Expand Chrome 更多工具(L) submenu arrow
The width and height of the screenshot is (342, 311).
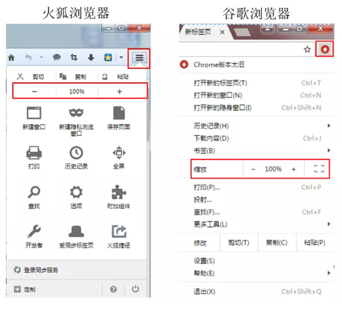coord(329,224)
